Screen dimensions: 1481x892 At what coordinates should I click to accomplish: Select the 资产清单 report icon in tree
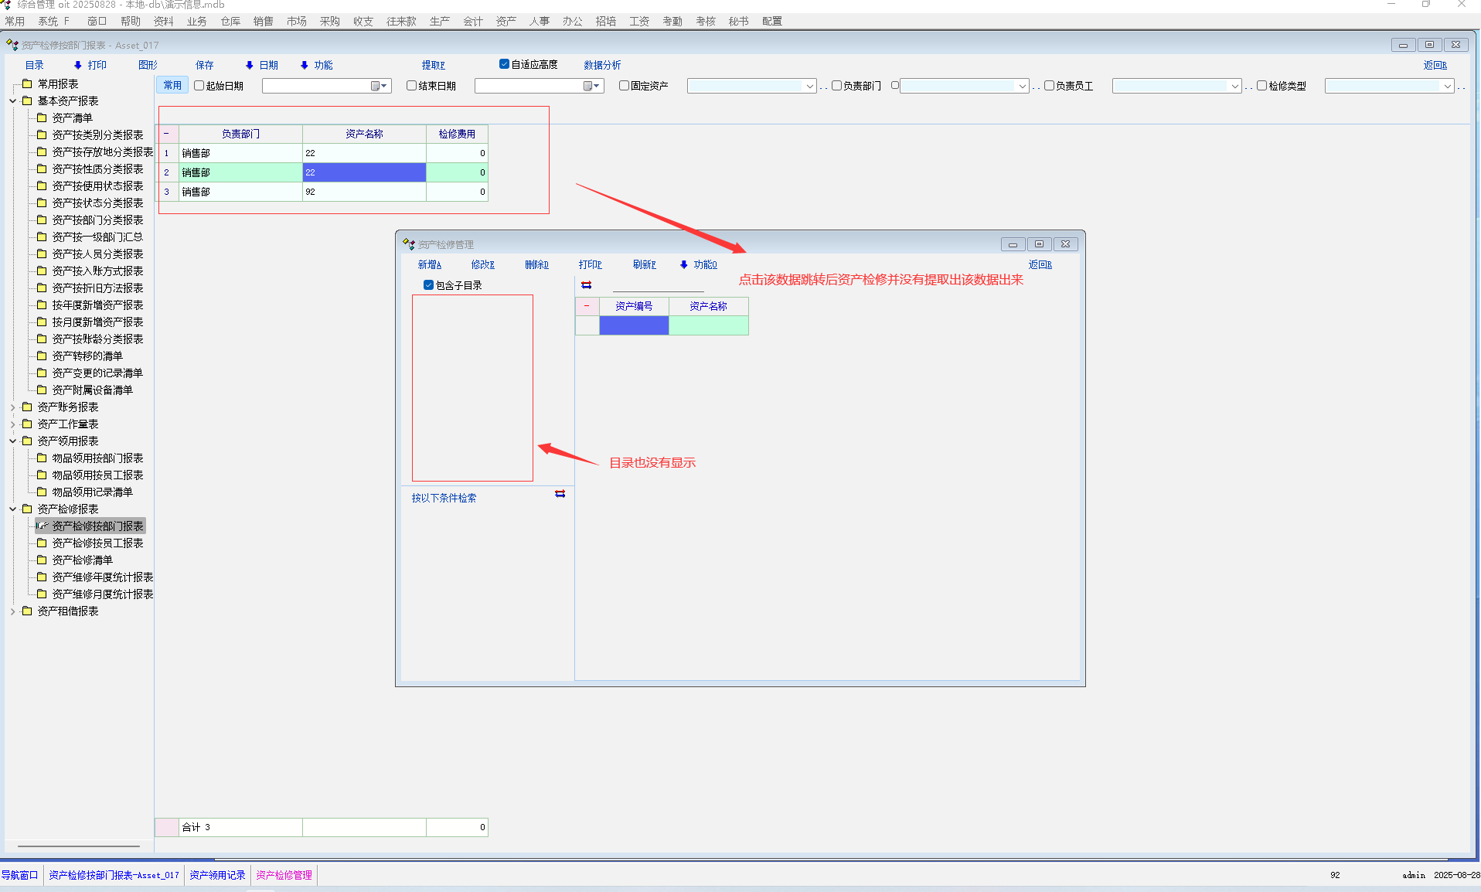tap(43, 118)
